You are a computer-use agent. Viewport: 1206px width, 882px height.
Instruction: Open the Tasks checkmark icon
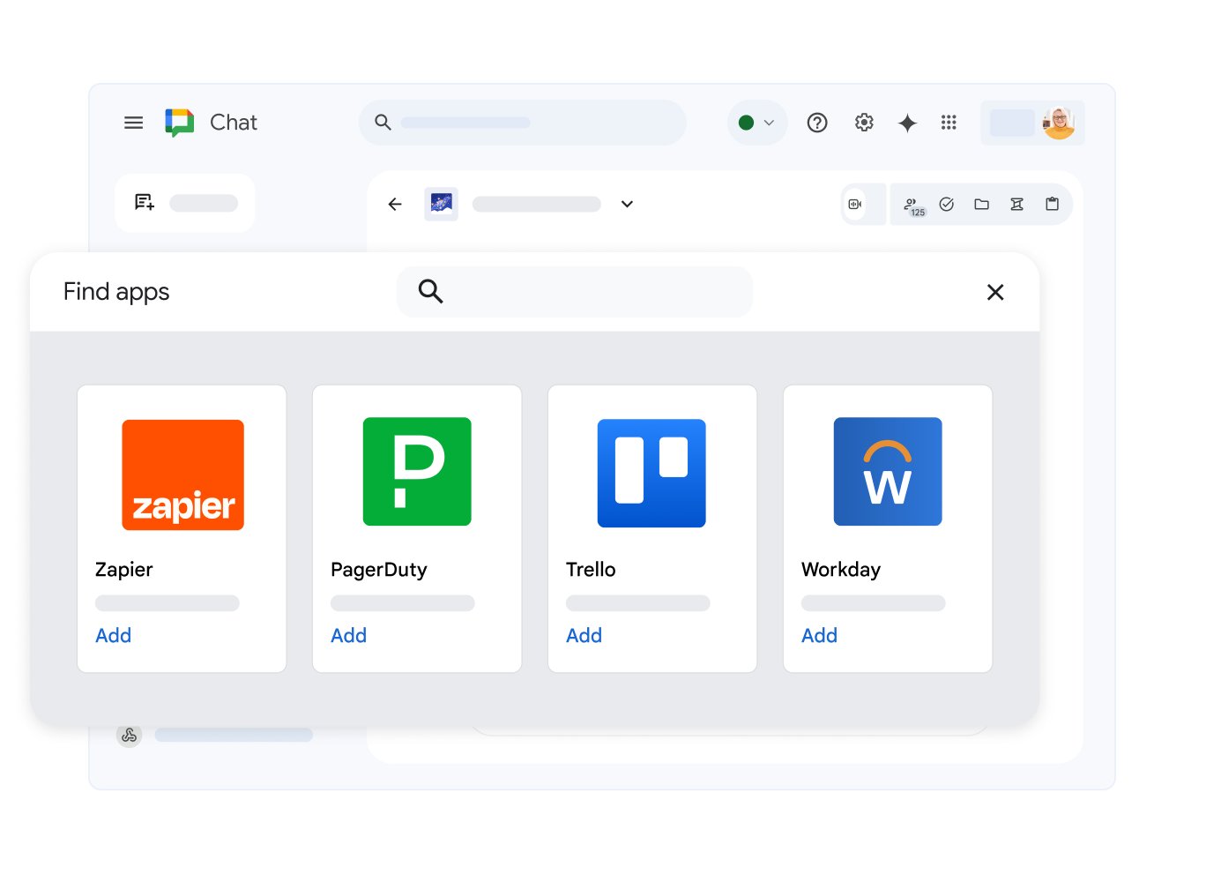pos(947,204)
